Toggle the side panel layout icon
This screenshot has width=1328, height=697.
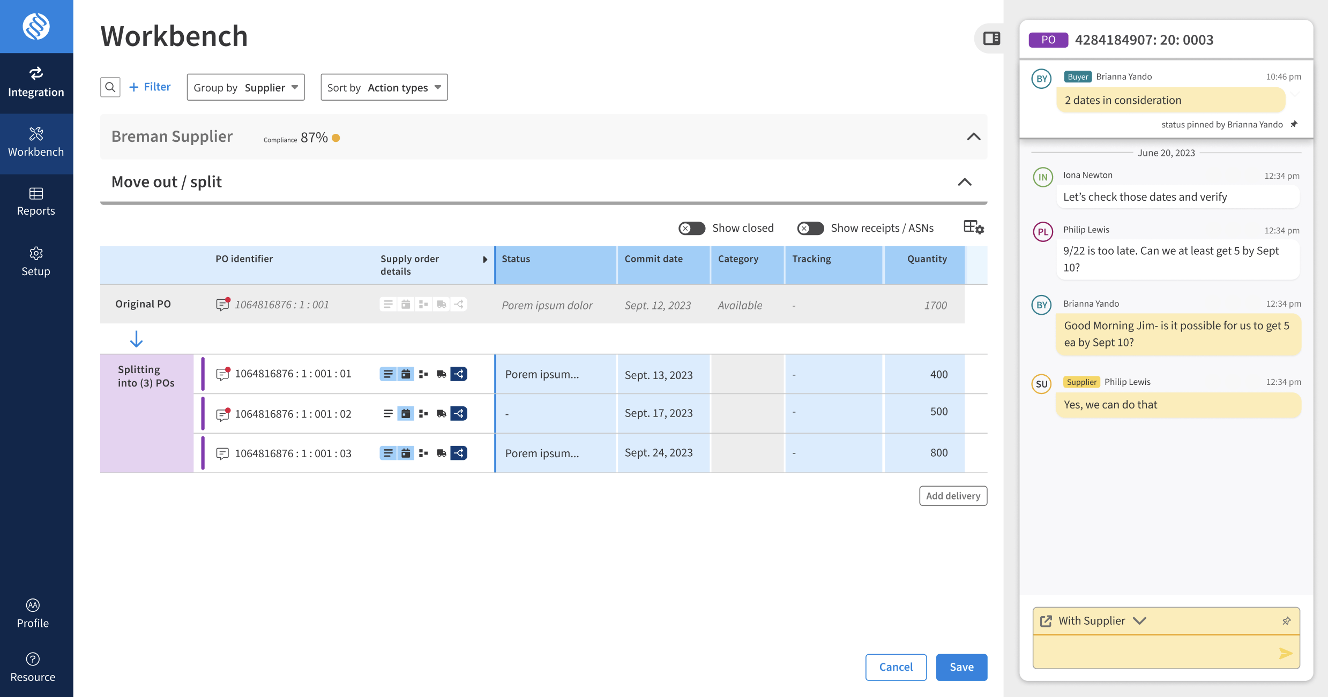[x=991, y=39]
